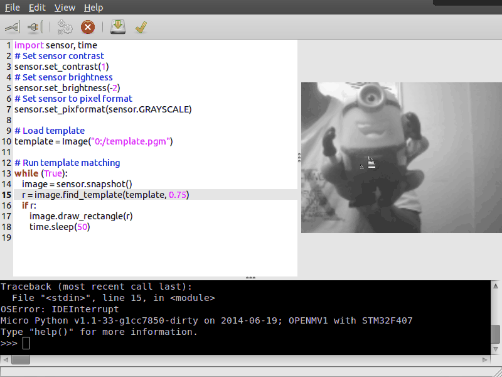Click line number 19 in gutter
The height and width of the screenshot is (377, 502).
pyautogui.click(x=6, y=238)
